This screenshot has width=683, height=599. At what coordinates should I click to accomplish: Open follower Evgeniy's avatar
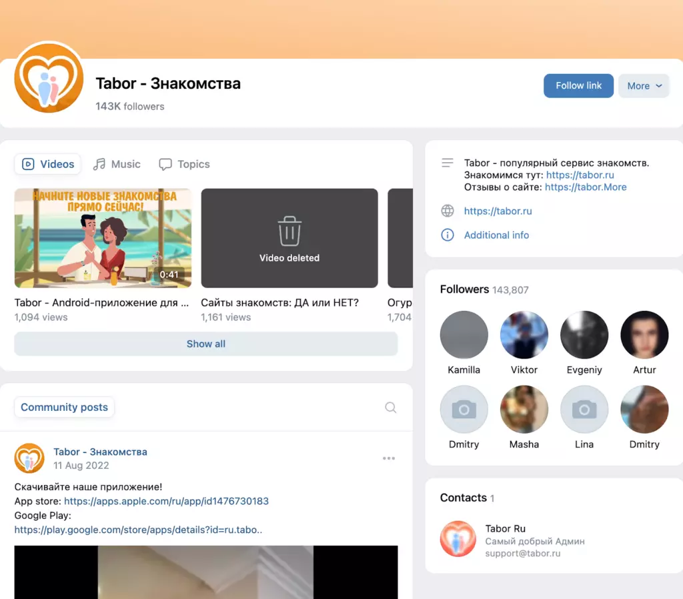pos(584,335)
